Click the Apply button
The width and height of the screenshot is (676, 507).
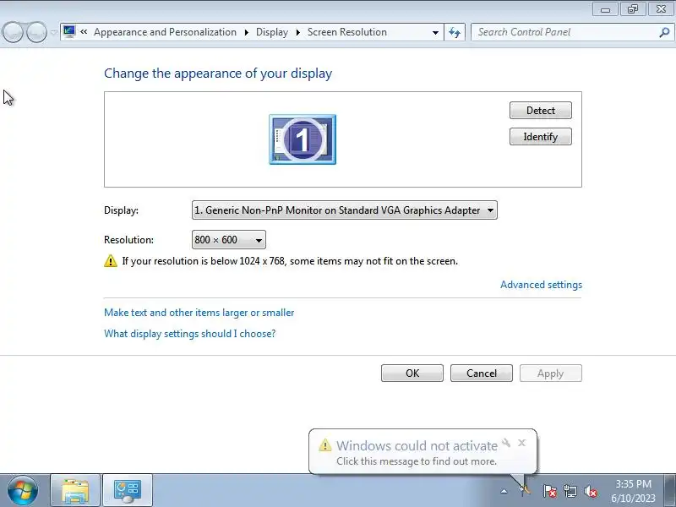[551, 373]
